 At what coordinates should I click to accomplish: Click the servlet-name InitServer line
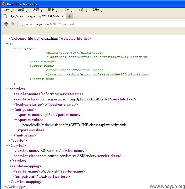tap(49, 94)
